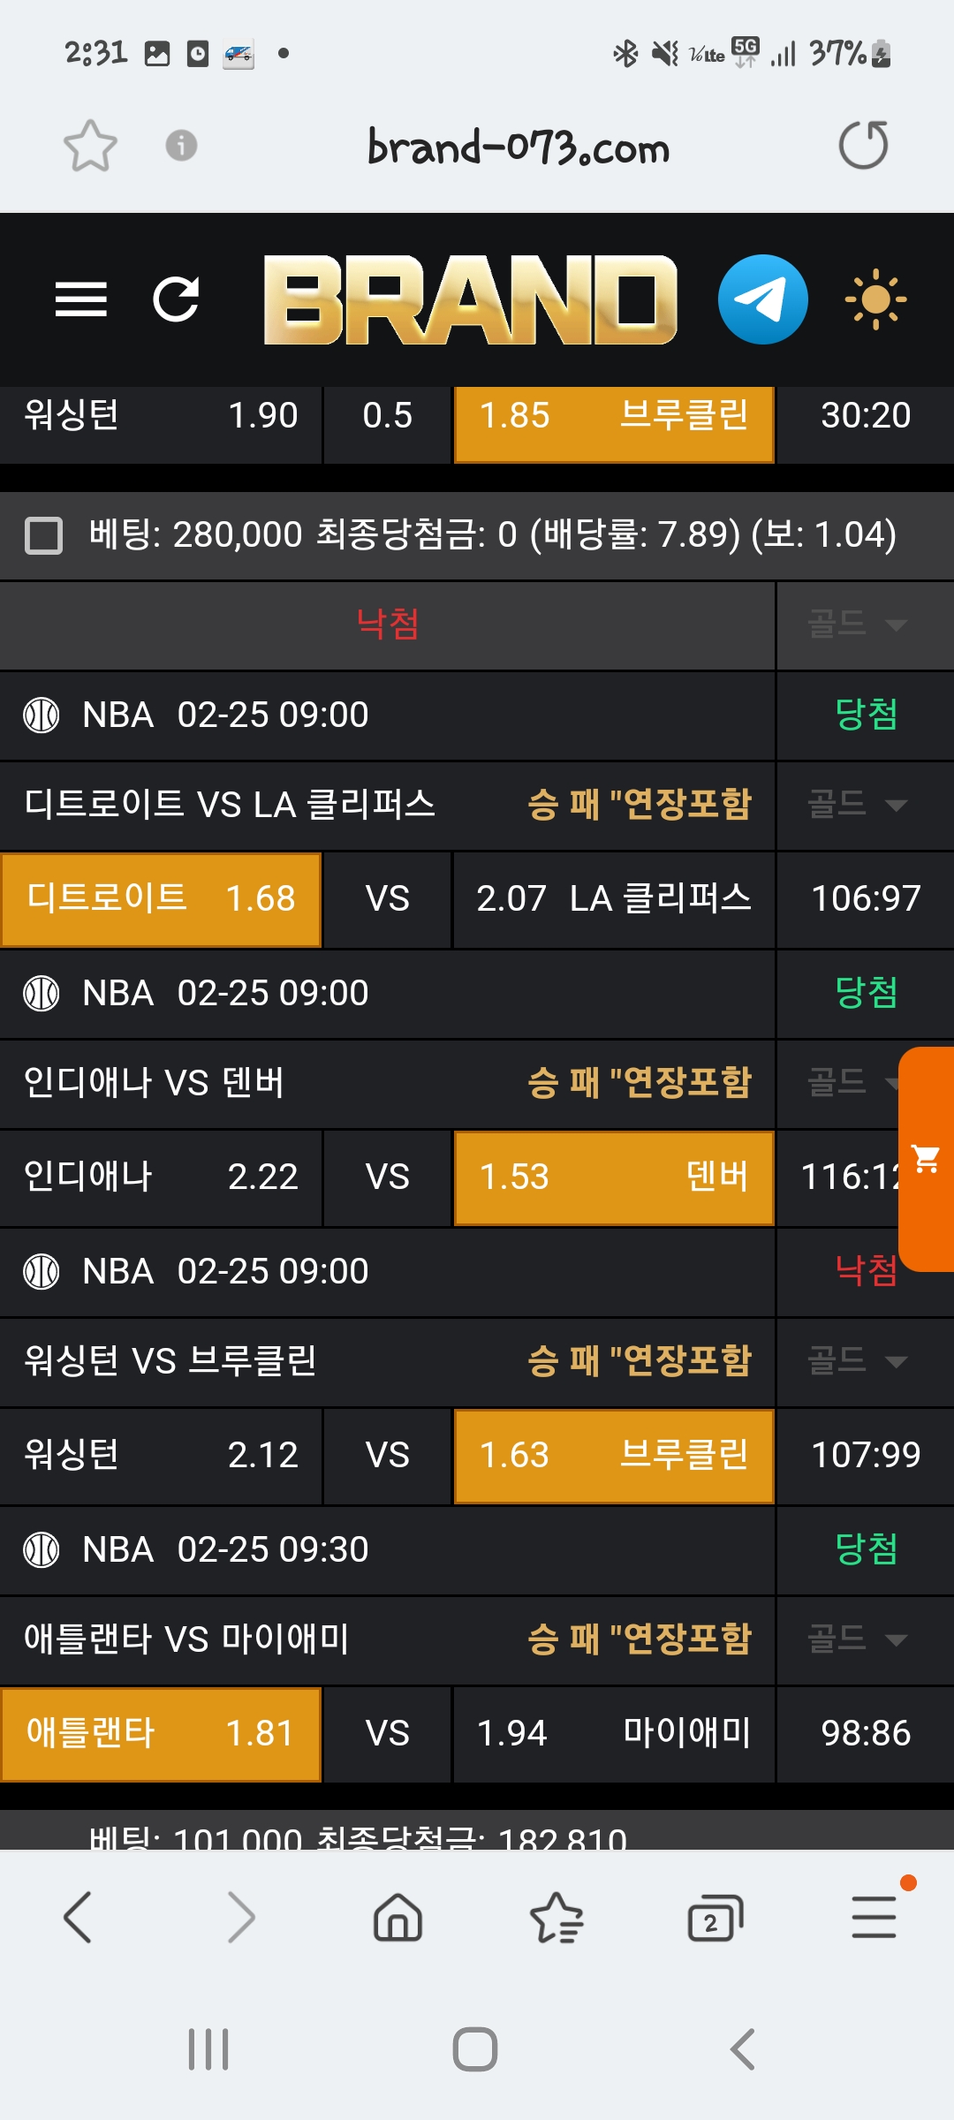Click the site refresh icon beside BRAND logo
Screen dimensions: 954x2120
176,299
